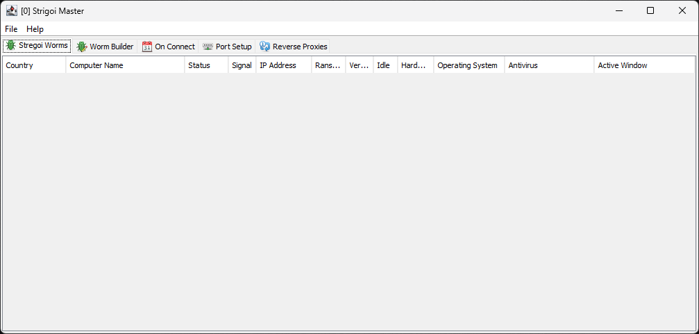Open the File menu
Image resolution: width=699 pixels, height=334 pixels.
[11, 29]
